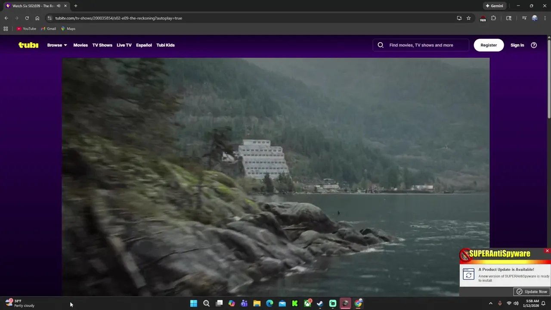Click the browser Home button
Screen dimensions: 551x310
click(x=37, y=18)
